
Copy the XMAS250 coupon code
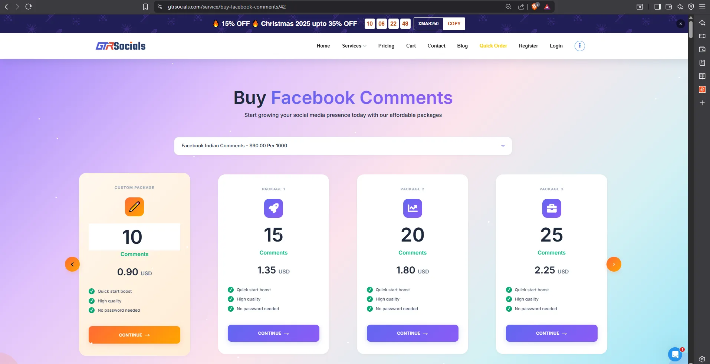[x=454, y=23]
